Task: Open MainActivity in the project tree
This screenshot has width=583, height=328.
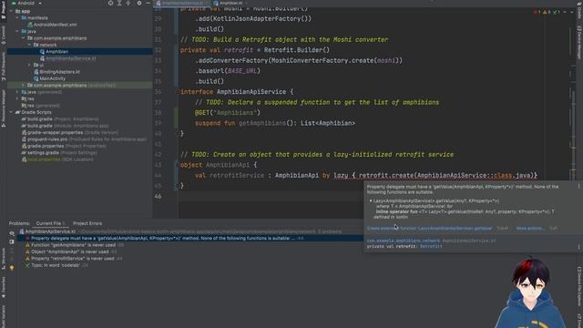Action: (x=52, y=78)
